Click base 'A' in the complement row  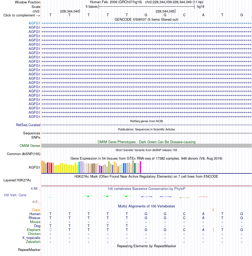coord(203,15)
